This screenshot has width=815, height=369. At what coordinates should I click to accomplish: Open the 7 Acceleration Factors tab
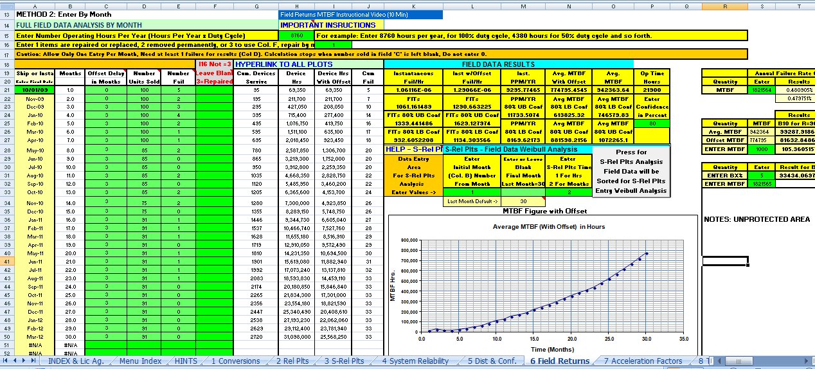point(643,361)
